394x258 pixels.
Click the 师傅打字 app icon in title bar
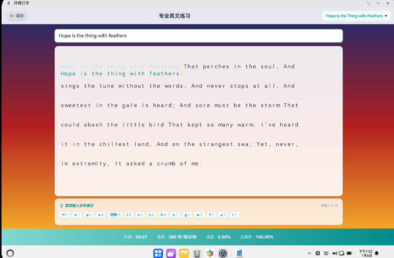pos(9,3)
